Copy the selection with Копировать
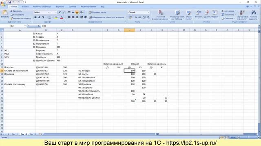261x146 pixels. coord(17,15)
